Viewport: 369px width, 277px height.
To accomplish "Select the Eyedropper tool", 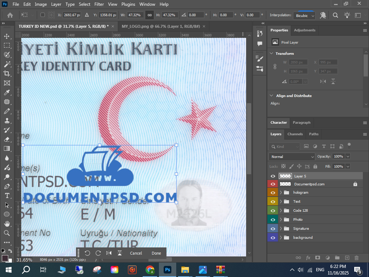I will tap(6, 93).
